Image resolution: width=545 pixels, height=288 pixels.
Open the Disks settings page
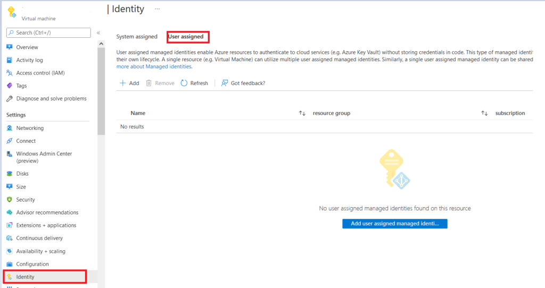tap(22, 174)
